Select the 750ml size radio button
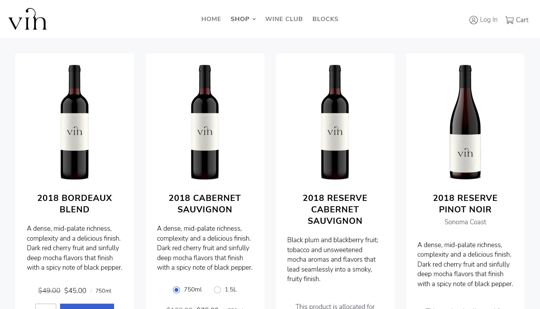The width and height of the screenshot is (540, 309). tap(176, 290)
